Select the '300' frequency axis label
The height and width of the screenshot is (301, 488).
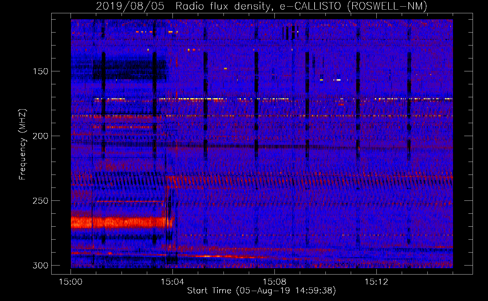coord(40,266)
